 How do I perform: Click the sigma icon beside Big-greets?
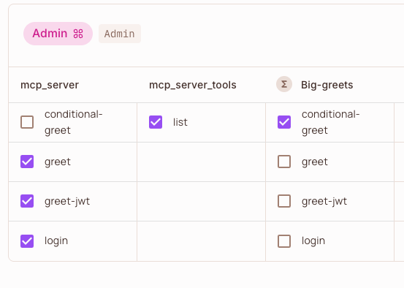284,84
